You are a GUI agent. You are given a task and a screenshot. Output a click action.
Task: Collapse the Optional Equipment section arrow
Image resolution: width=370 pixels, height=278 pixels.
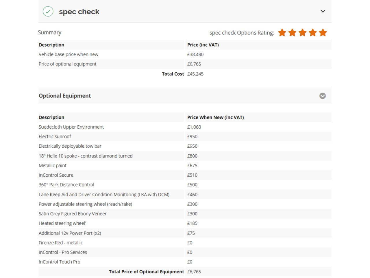click(x=323, y=96)
